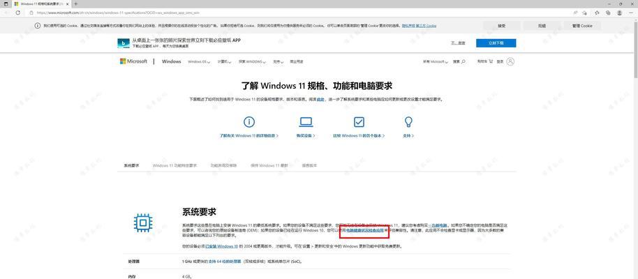Expand the 所有 Microsoft dropdown
The height and width of the screenshot is (279, 638).
[435, 62]
